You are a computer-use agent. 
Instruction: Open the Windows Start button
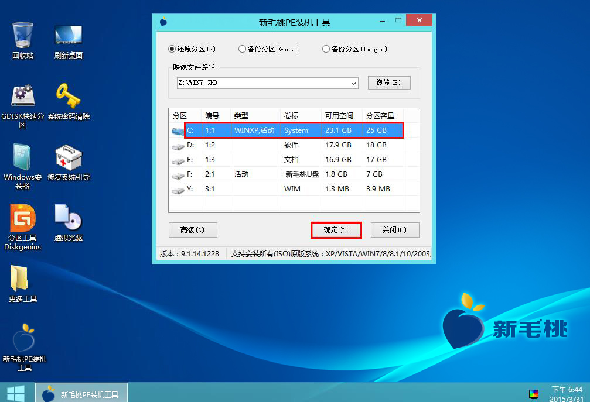16,393
